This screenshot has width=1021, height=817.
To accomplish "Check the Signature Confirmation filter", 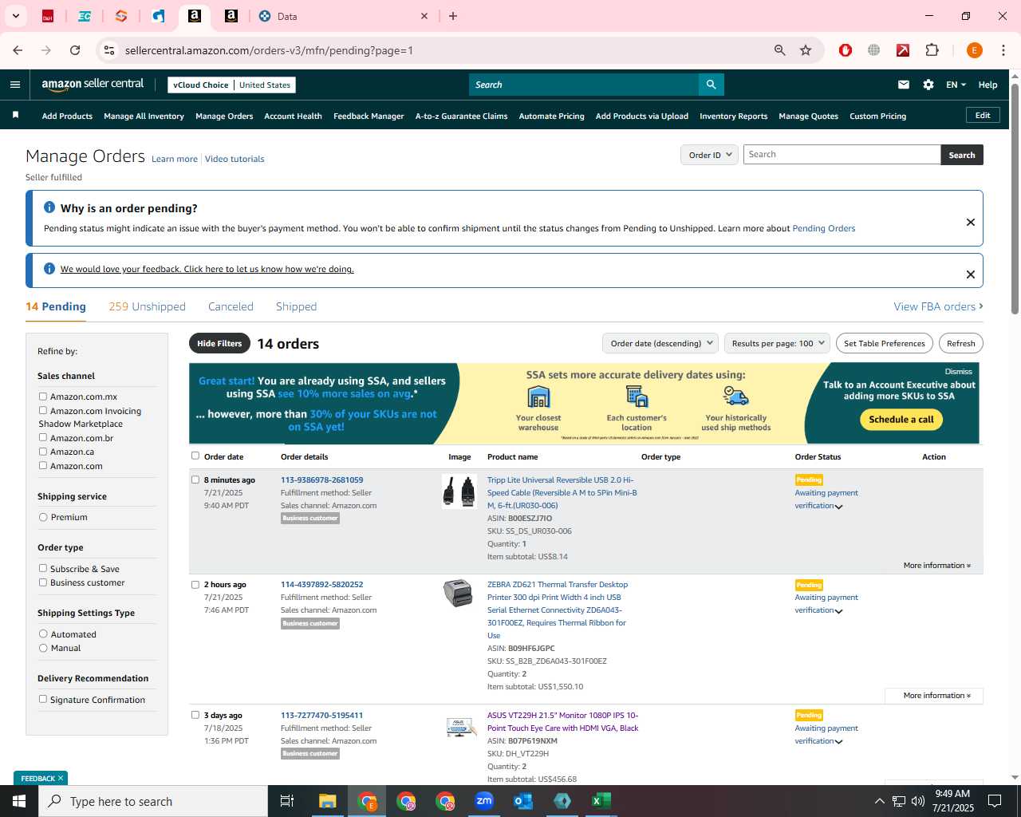I will click(x=43, y=699).
